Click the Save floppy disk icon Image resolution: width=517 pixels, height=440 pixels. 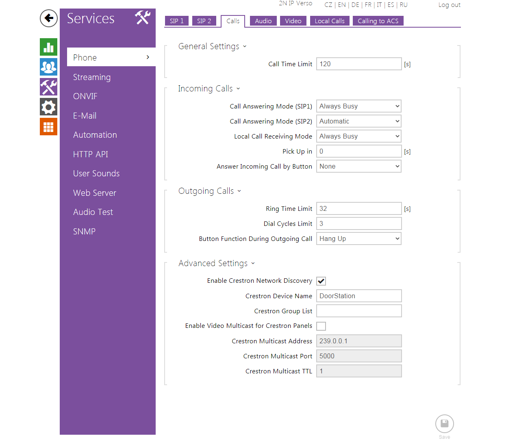[444, 424]
